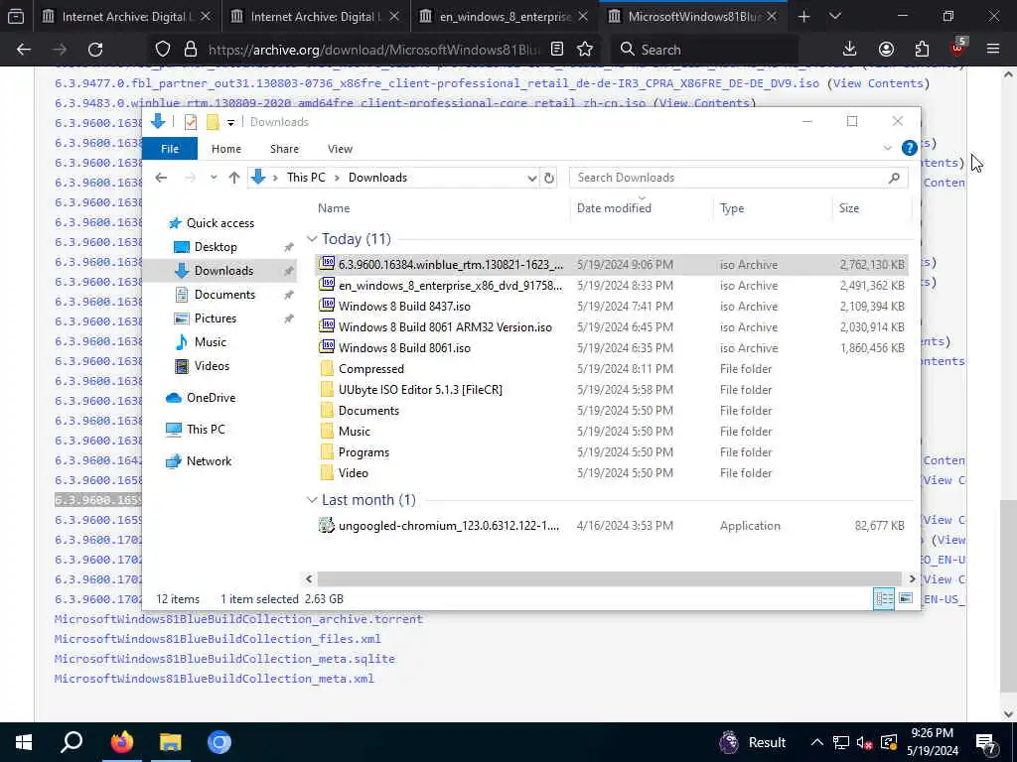Bookmark this page with star icon

[x=585, y=50]
